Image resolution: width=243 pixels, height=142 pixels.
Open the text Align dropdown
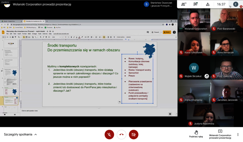pyautogui.click(x=92, y=37)
